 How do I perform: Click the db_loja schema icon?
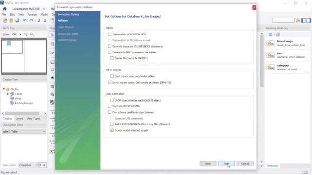point(8,89)
